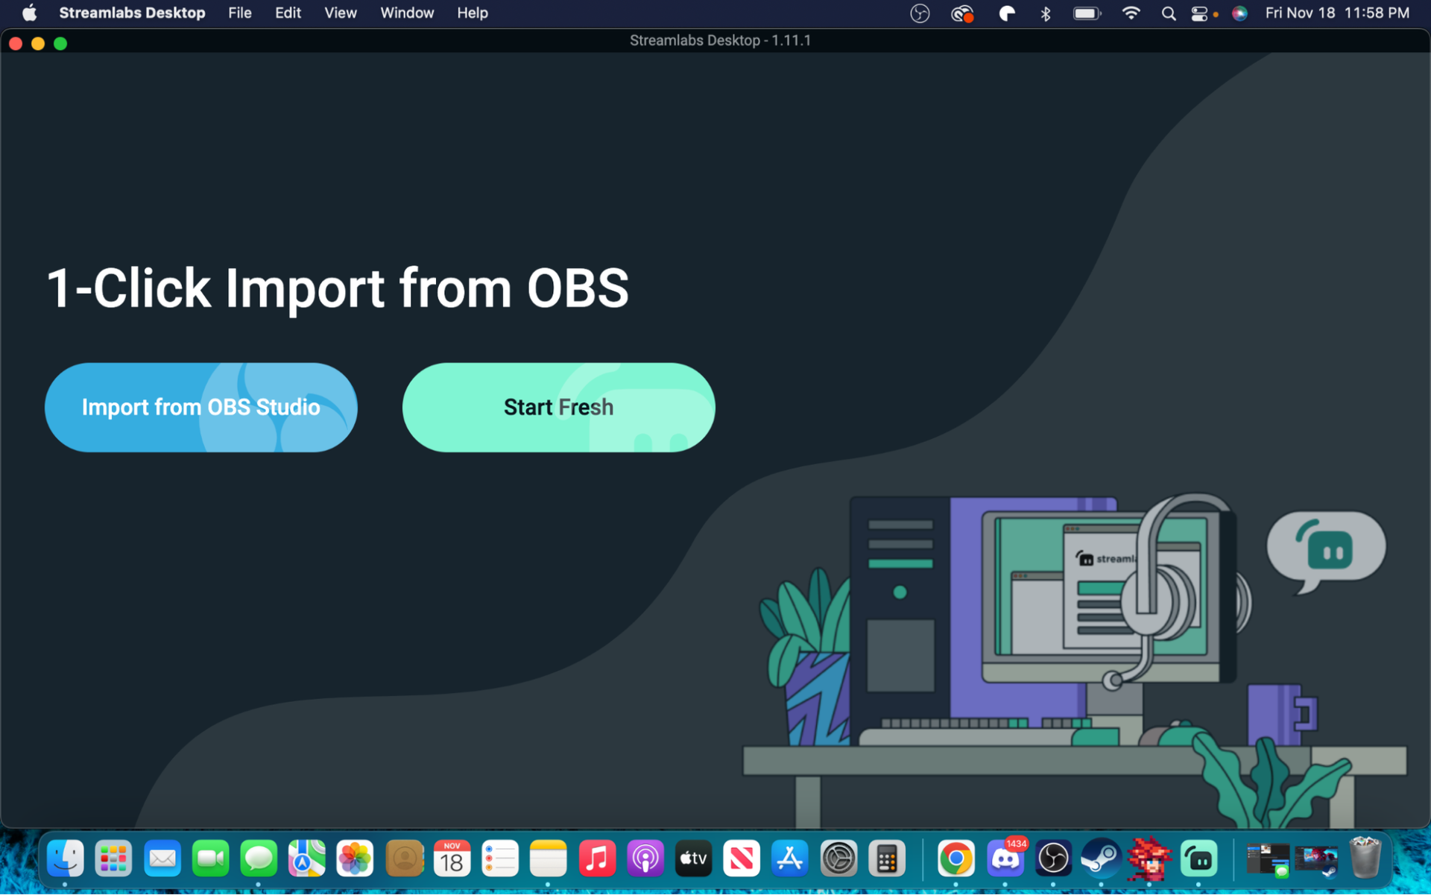Viewport: 1431px width, 895px height.
Task: Open the File menu
Action: [239, 13]
